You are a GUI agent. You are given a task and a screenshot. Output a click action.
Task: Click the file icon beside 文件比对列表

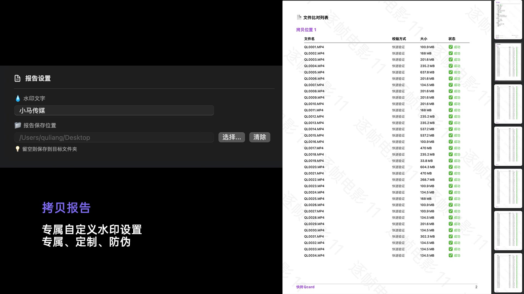299,17
